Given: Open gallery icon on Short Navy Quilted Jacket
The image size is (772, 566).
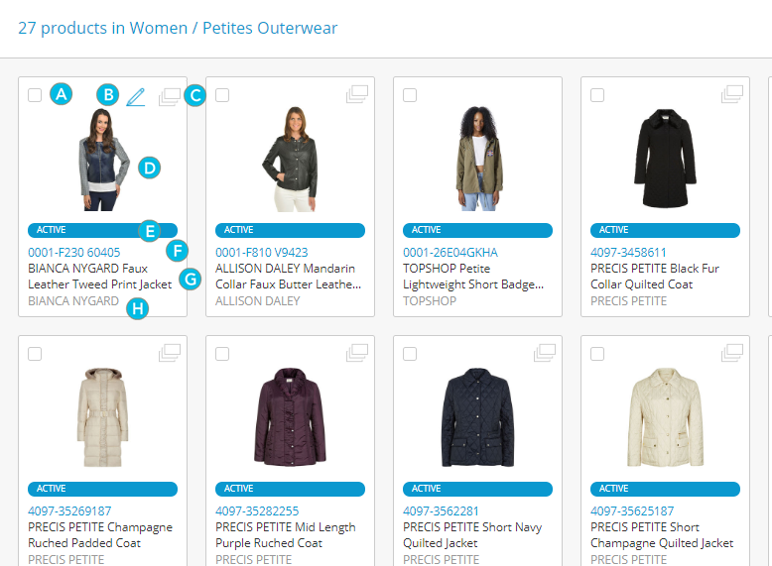Looking at the screenshot, I should pos(544,353).
